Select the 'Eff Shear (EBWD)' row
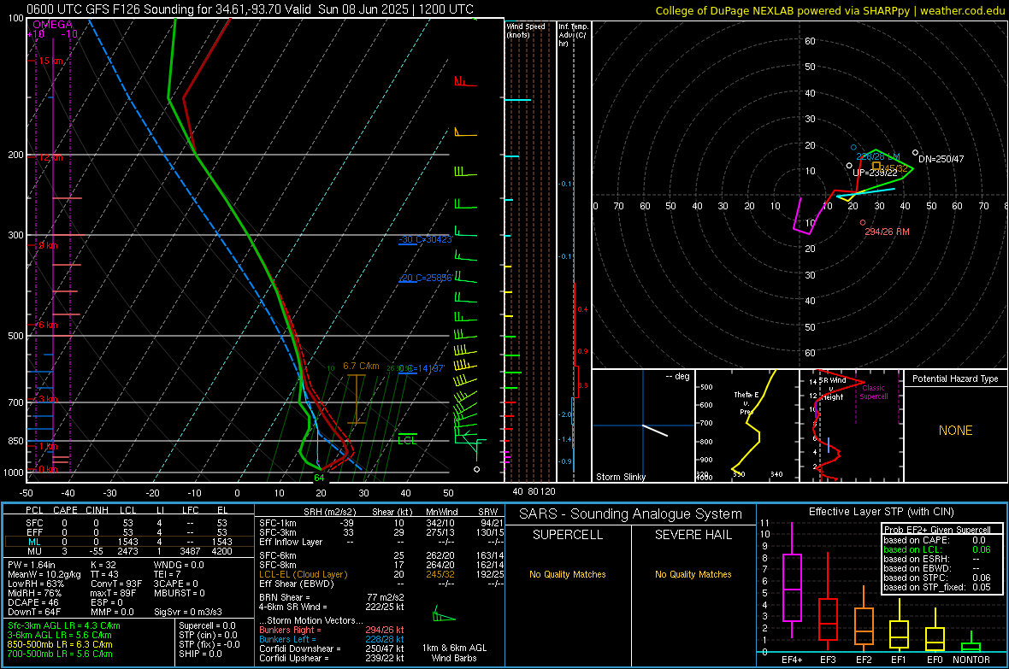The width and height of the screenshot is (1009, 669). pyautogui.click(x=381, y=584)
